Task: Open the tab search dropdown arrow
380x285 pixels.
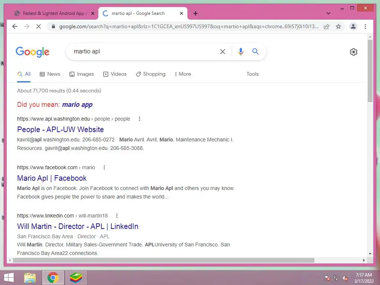Action: click(328, 13)
